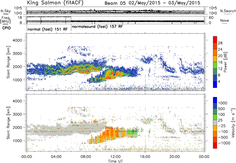Image resolution: width=236 pixels, height=163 pixels.
Task: Click the '4' label on power colorbar
Action: tap(219, 82)
